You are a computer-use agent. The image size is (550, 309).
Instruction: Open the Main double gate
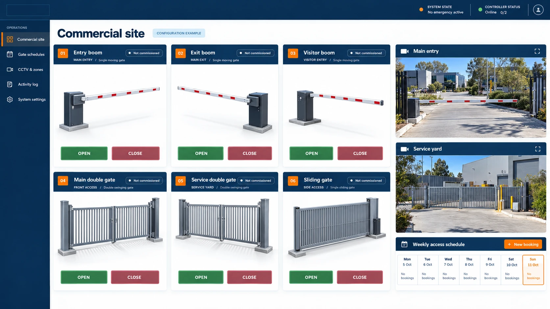pos(84,277)
